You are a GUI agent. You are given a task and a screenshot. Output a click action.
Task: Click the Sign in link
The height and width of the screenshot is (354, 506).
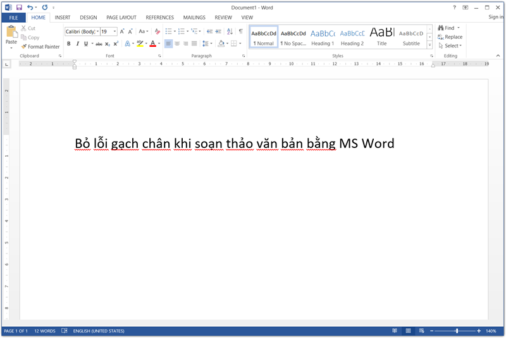tap(496, 17)
